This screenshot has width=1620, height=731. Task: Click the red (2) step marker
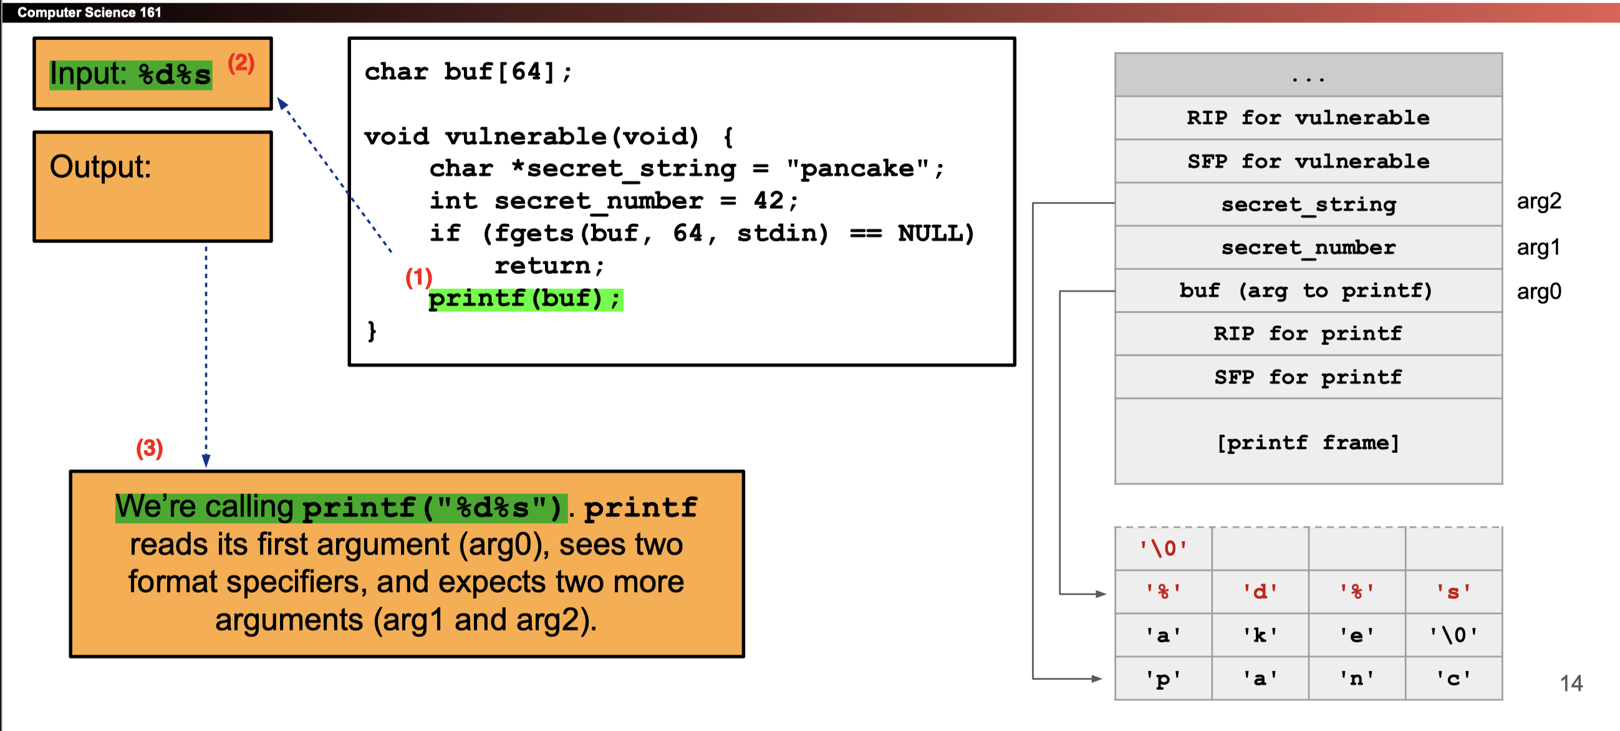pyautogui.click(x=241, y=63)
